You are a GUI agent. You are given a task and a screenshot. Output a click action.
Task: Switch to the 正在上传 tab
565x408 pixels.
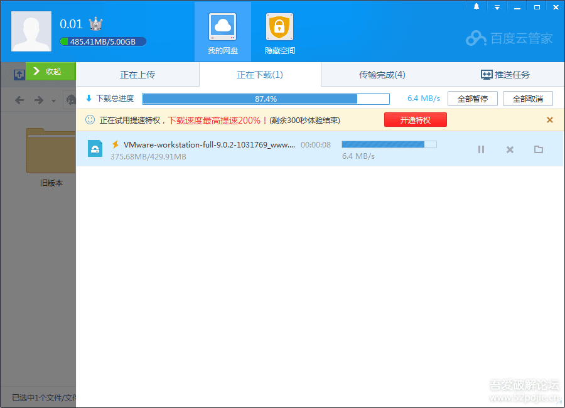(137, 75)
